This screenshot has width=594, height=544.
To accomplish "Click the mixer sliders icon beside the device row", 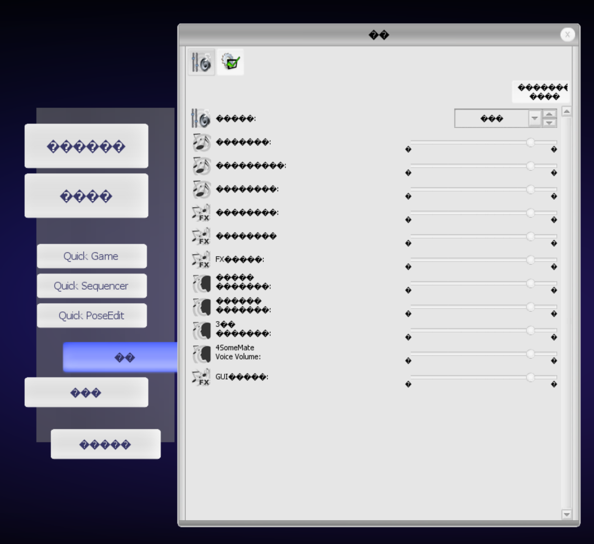I will click(201, 118).
